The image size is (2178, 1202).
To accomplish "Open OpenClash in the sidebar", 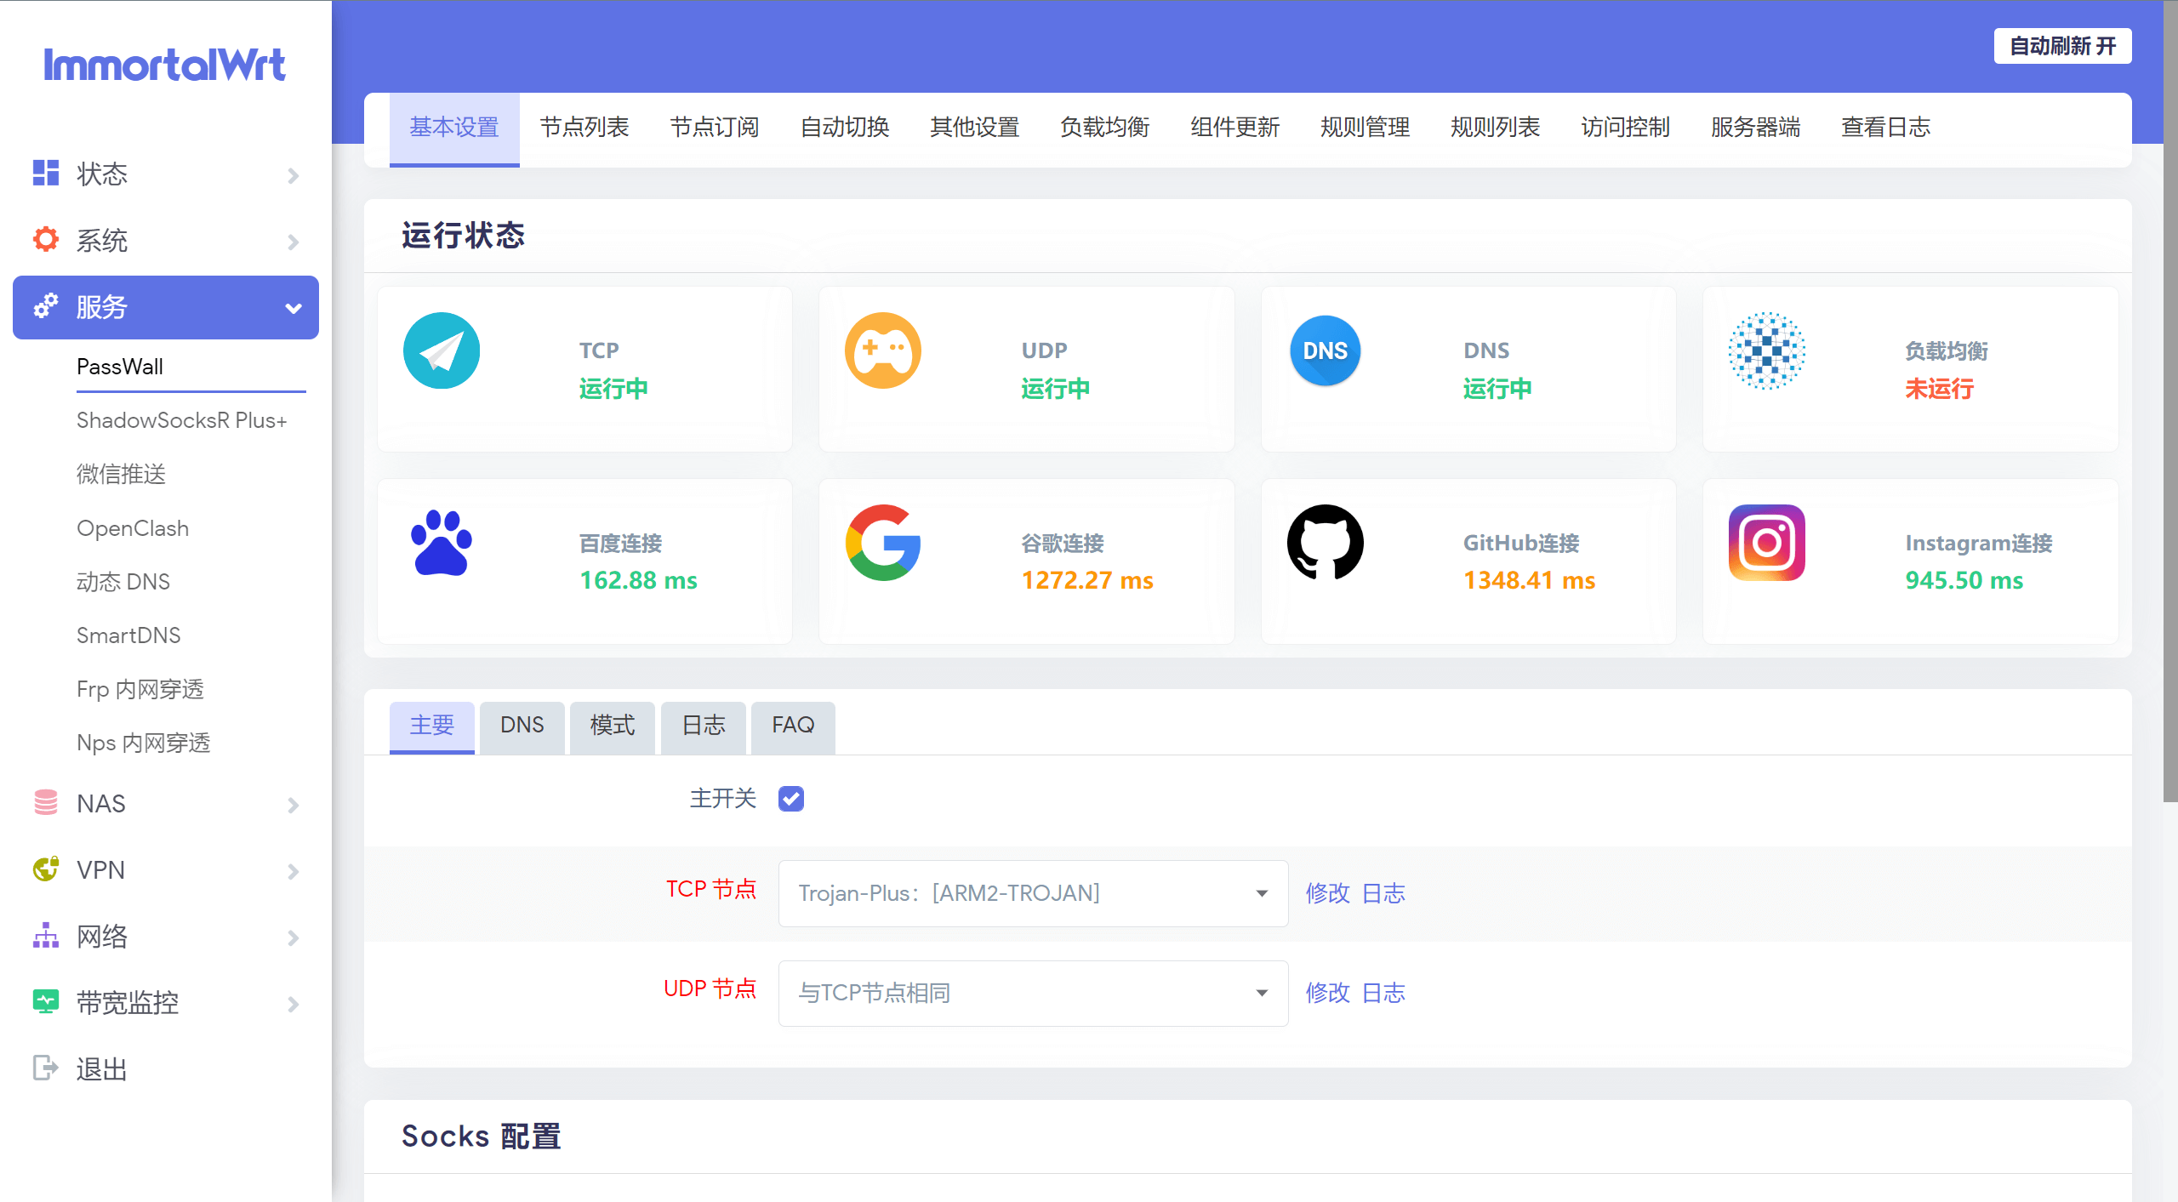I will click(133, 528).
